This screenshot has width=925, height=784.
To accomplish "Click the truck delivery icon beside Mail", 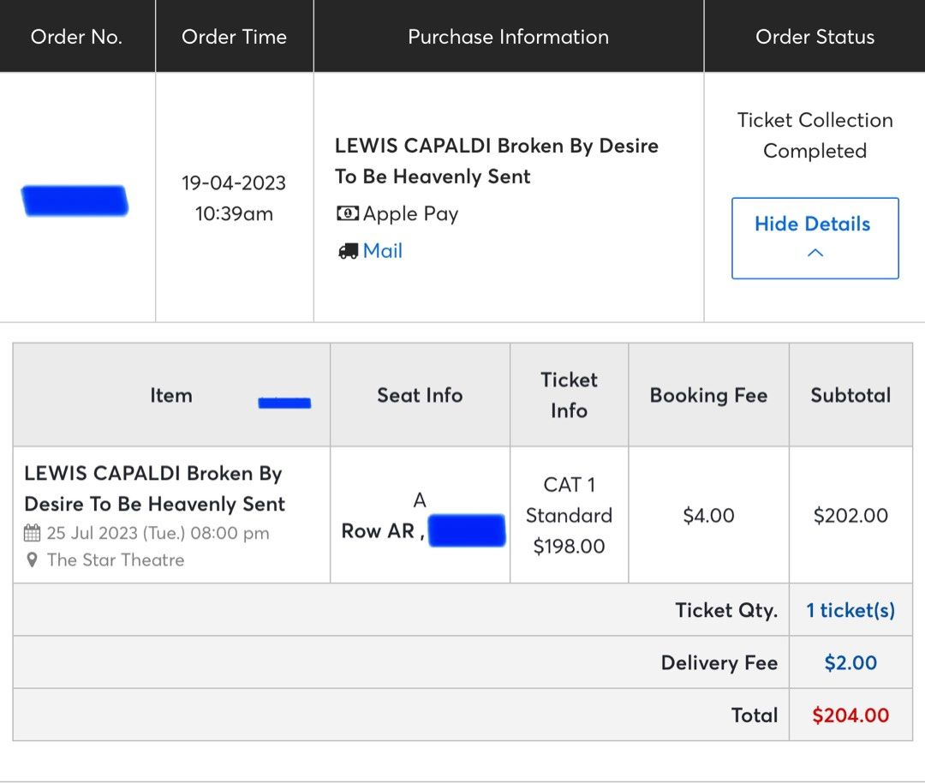I will coord(349,250).
